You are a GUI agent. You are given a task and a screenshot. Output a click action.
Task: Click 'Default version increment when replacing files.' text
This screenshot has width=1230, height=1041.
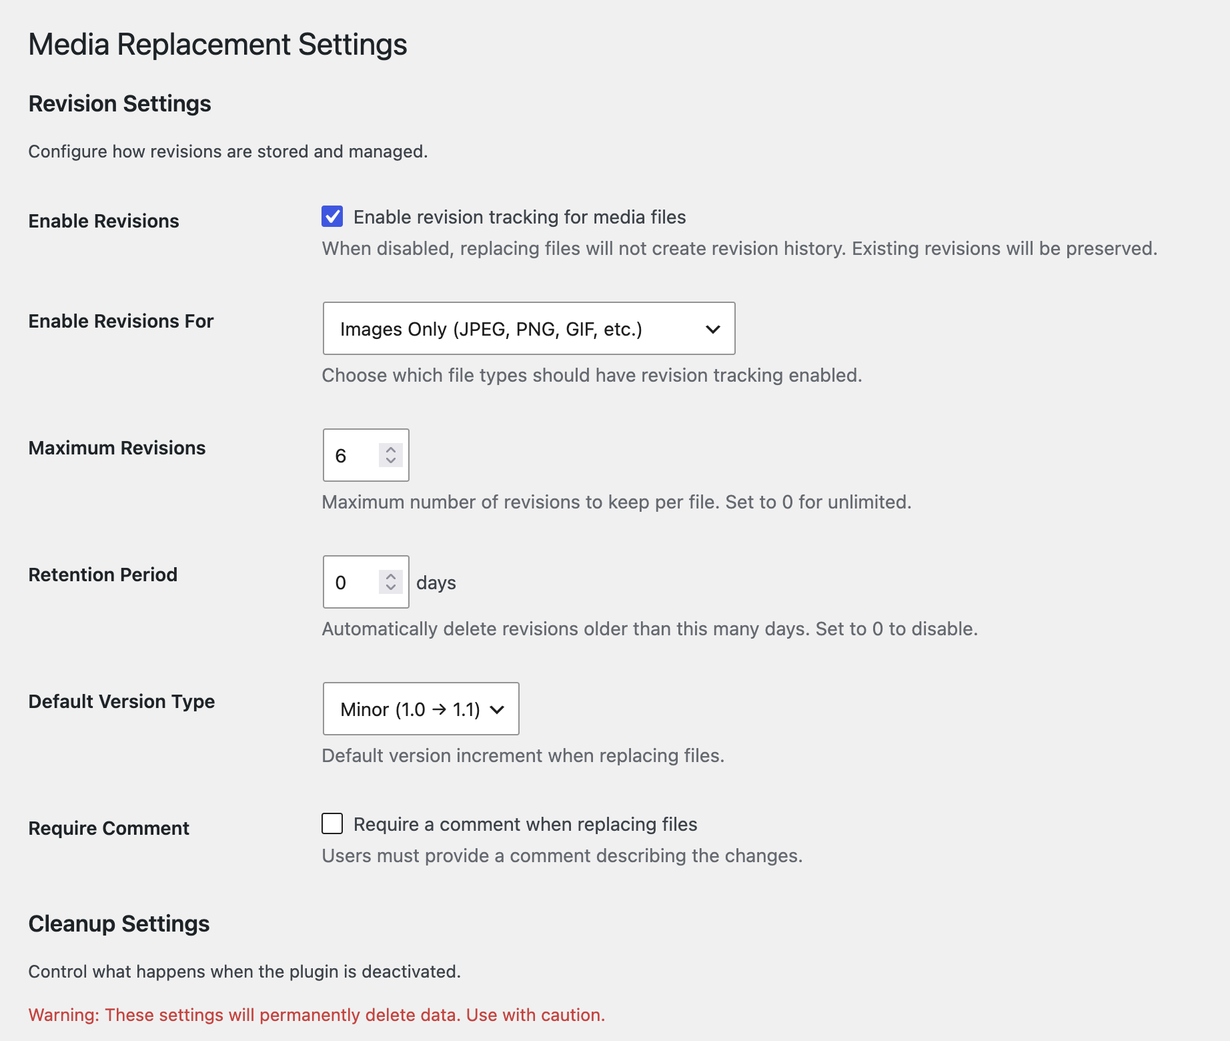coord(523,755)
